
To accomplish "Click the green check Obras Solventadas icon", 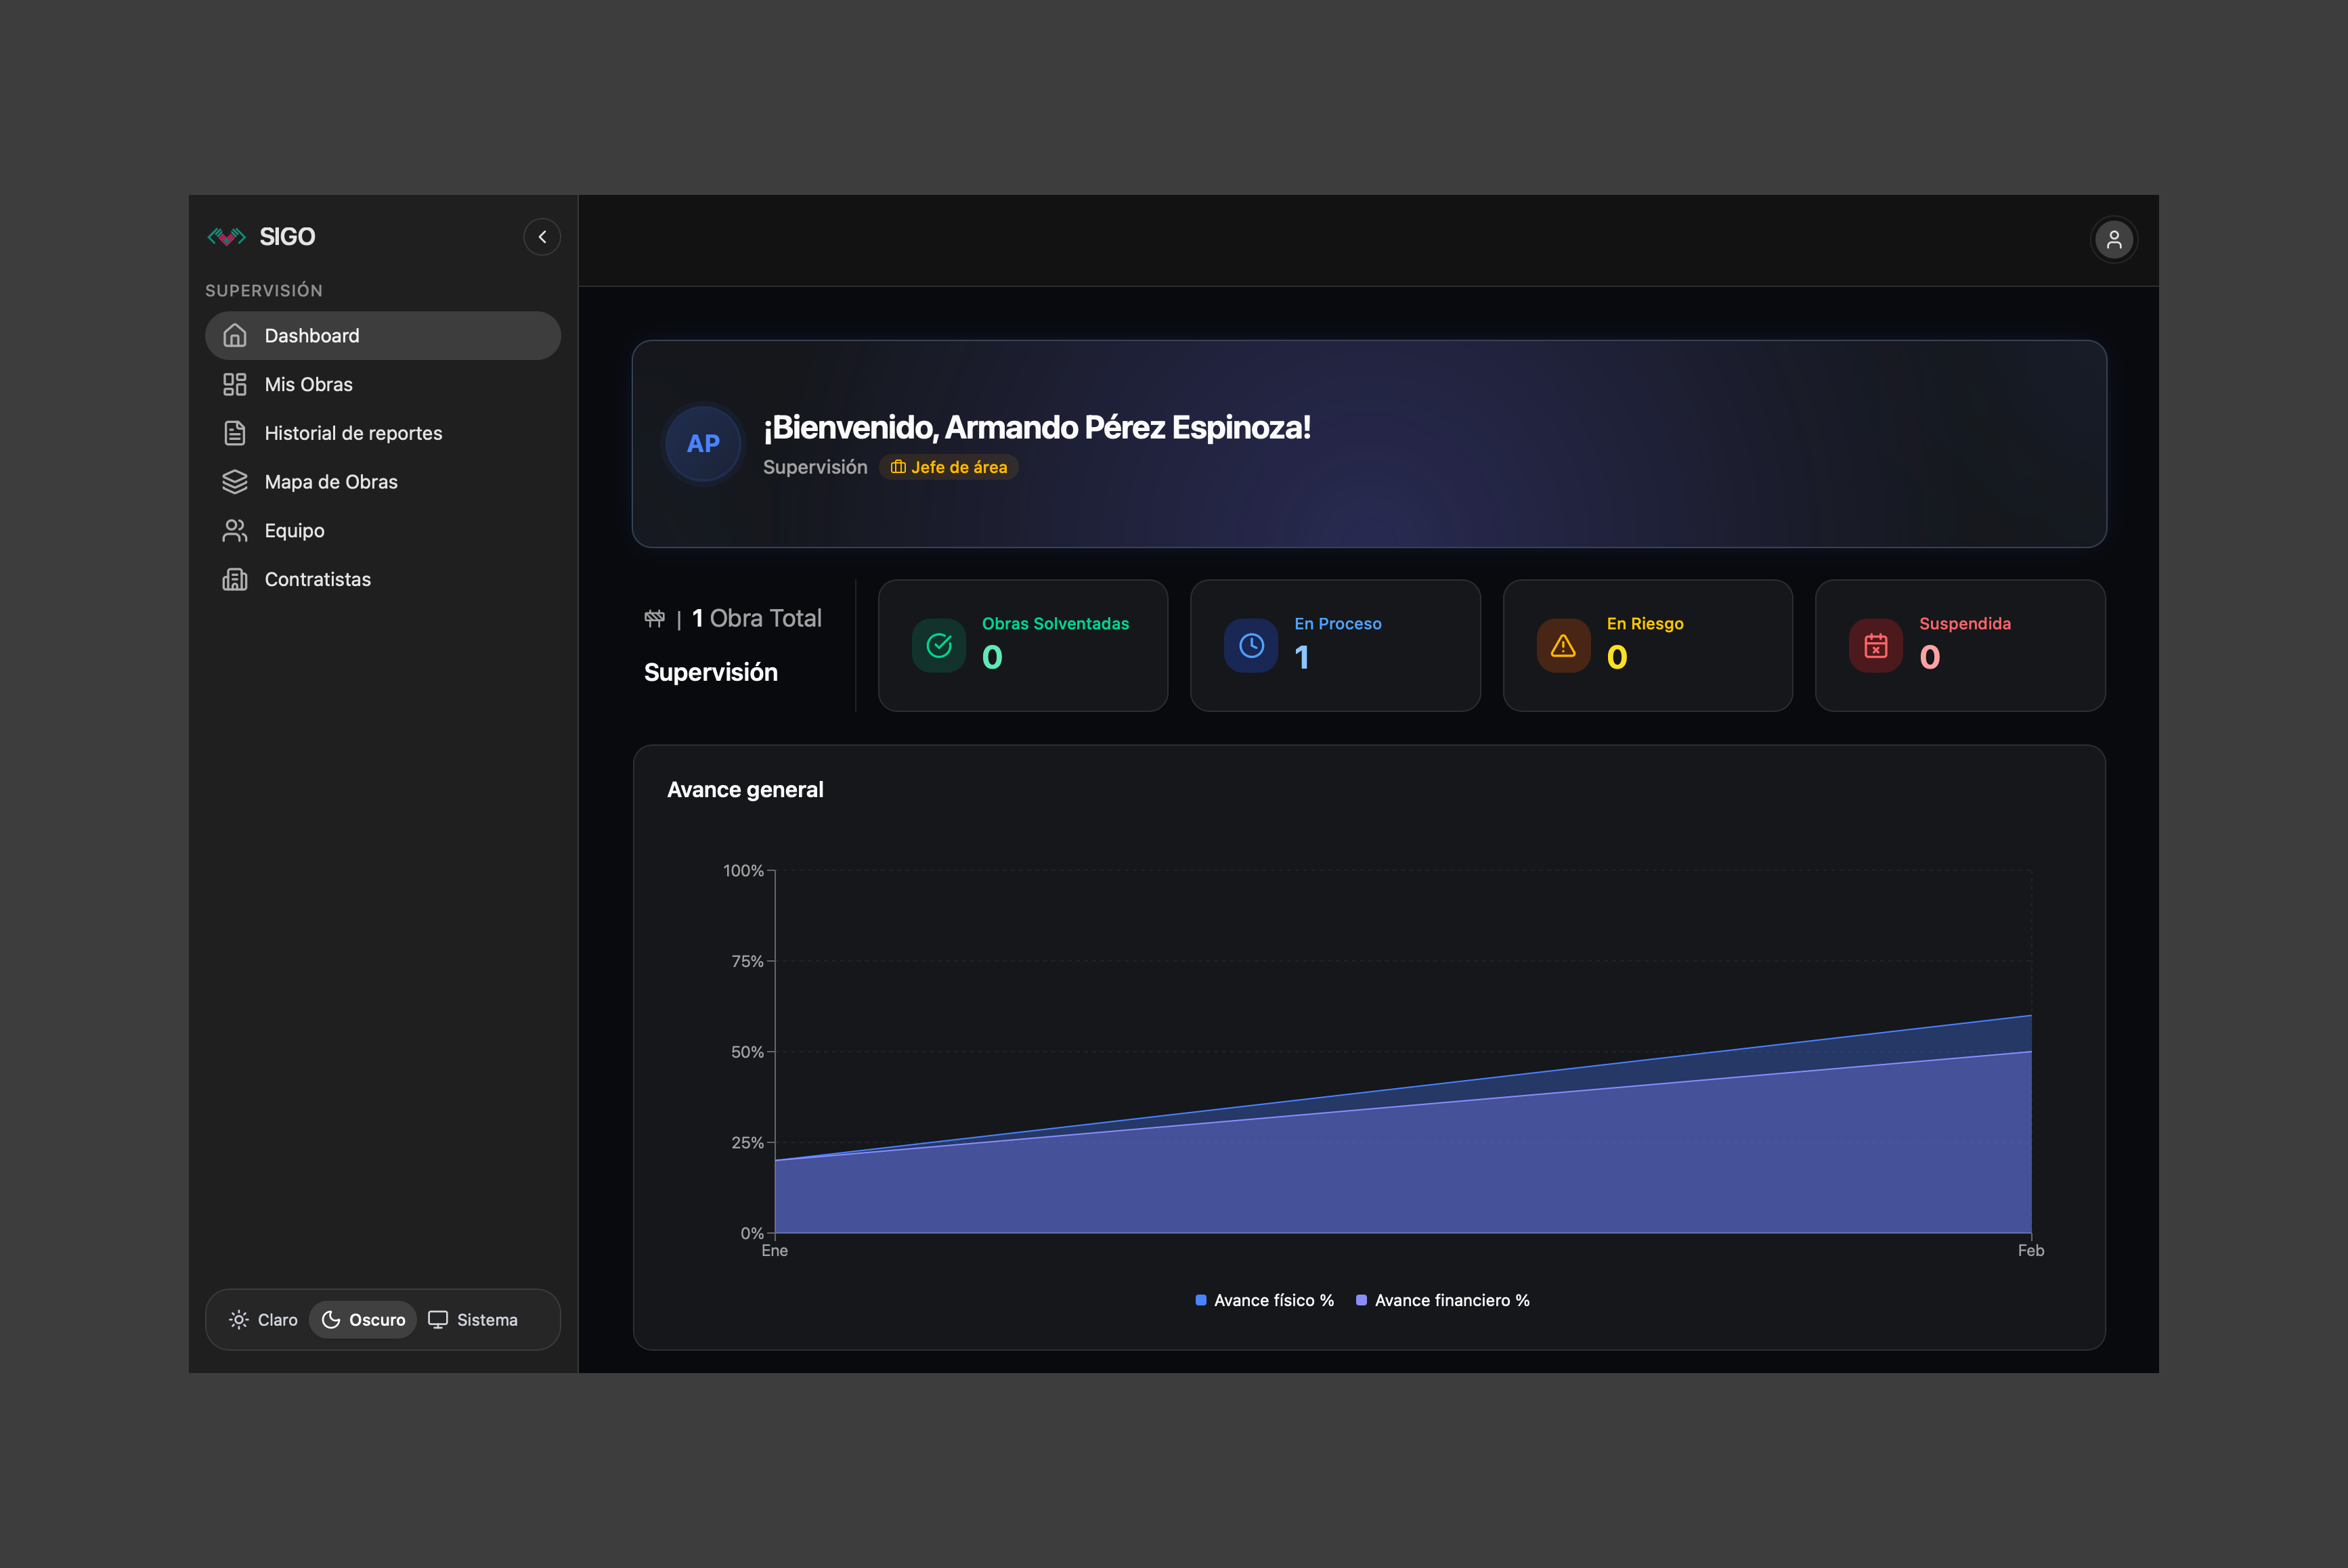I will pos(938,646).
